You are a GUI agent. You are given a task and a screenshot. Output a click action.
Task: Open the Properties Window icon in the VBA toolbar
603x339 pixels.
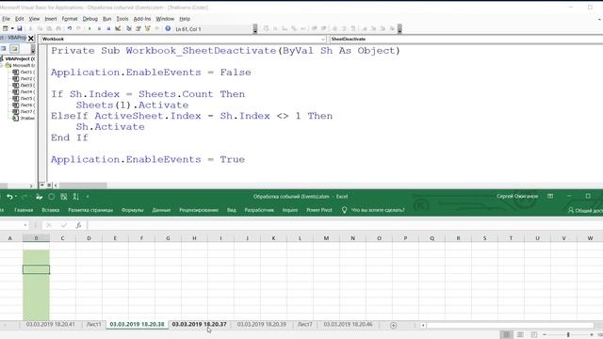139,28
